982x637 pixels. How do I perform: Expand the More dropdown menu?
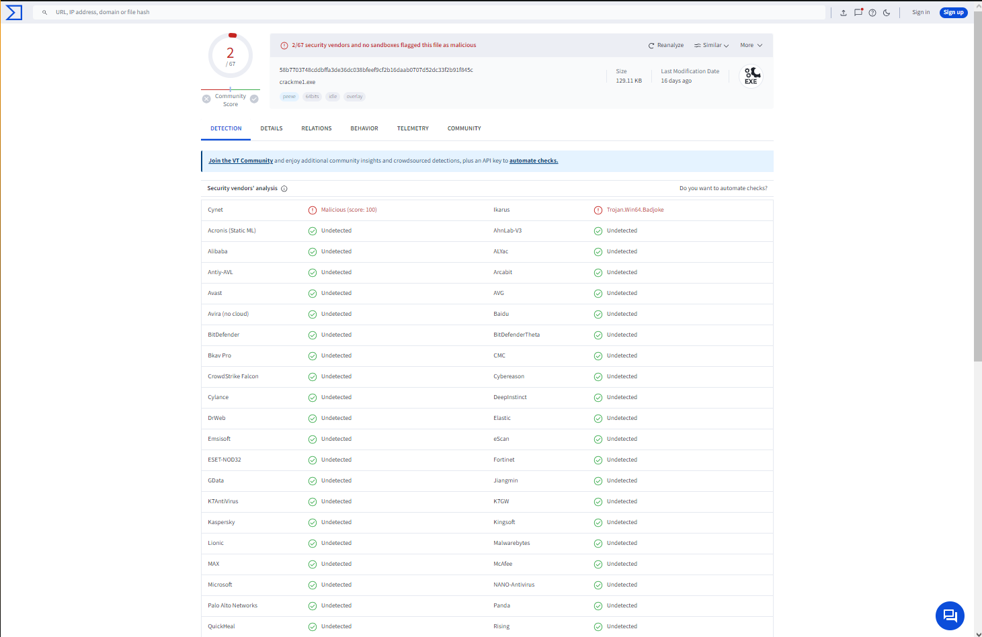click(x=751, y=46)
